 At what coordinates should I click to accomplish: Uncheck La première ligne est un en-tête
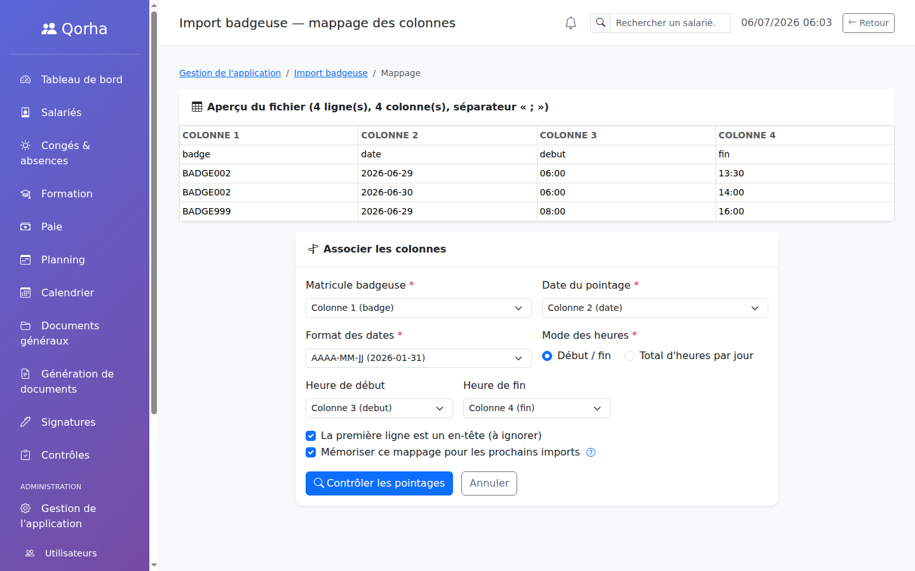(x=311, y=436)
